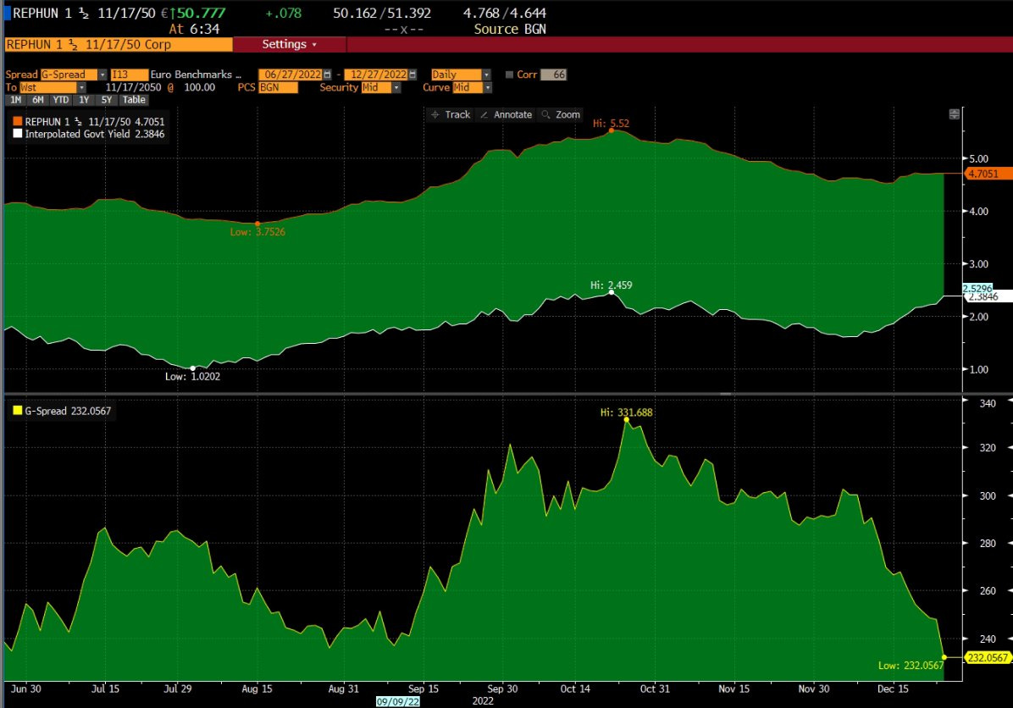This screenshot has height=708, width=1013.
Task: Click the end date 12/27/2022 field
Action: click(x=377, y=75)
